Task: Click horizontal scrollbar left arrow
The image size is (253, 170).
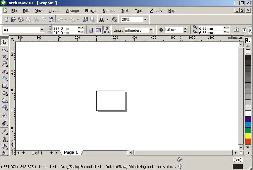Action: (x=131, y=152)
